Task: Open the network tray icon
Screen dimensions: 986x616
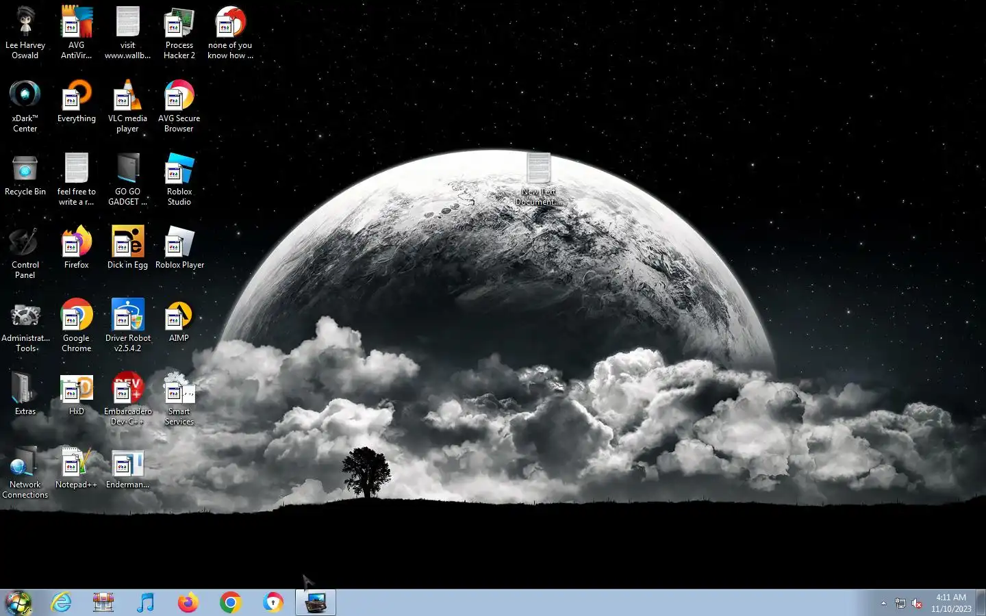Action: (900, 603)
